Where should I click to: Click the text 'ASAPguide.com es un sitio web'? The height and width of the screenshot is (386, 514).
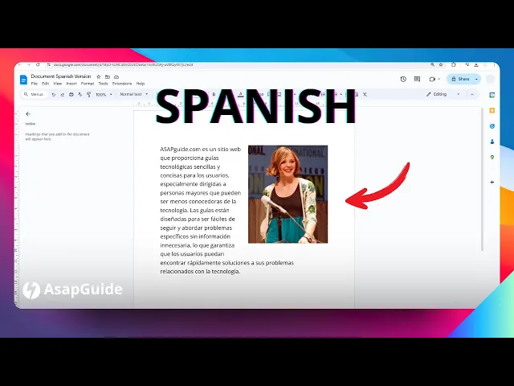point(200,150)
